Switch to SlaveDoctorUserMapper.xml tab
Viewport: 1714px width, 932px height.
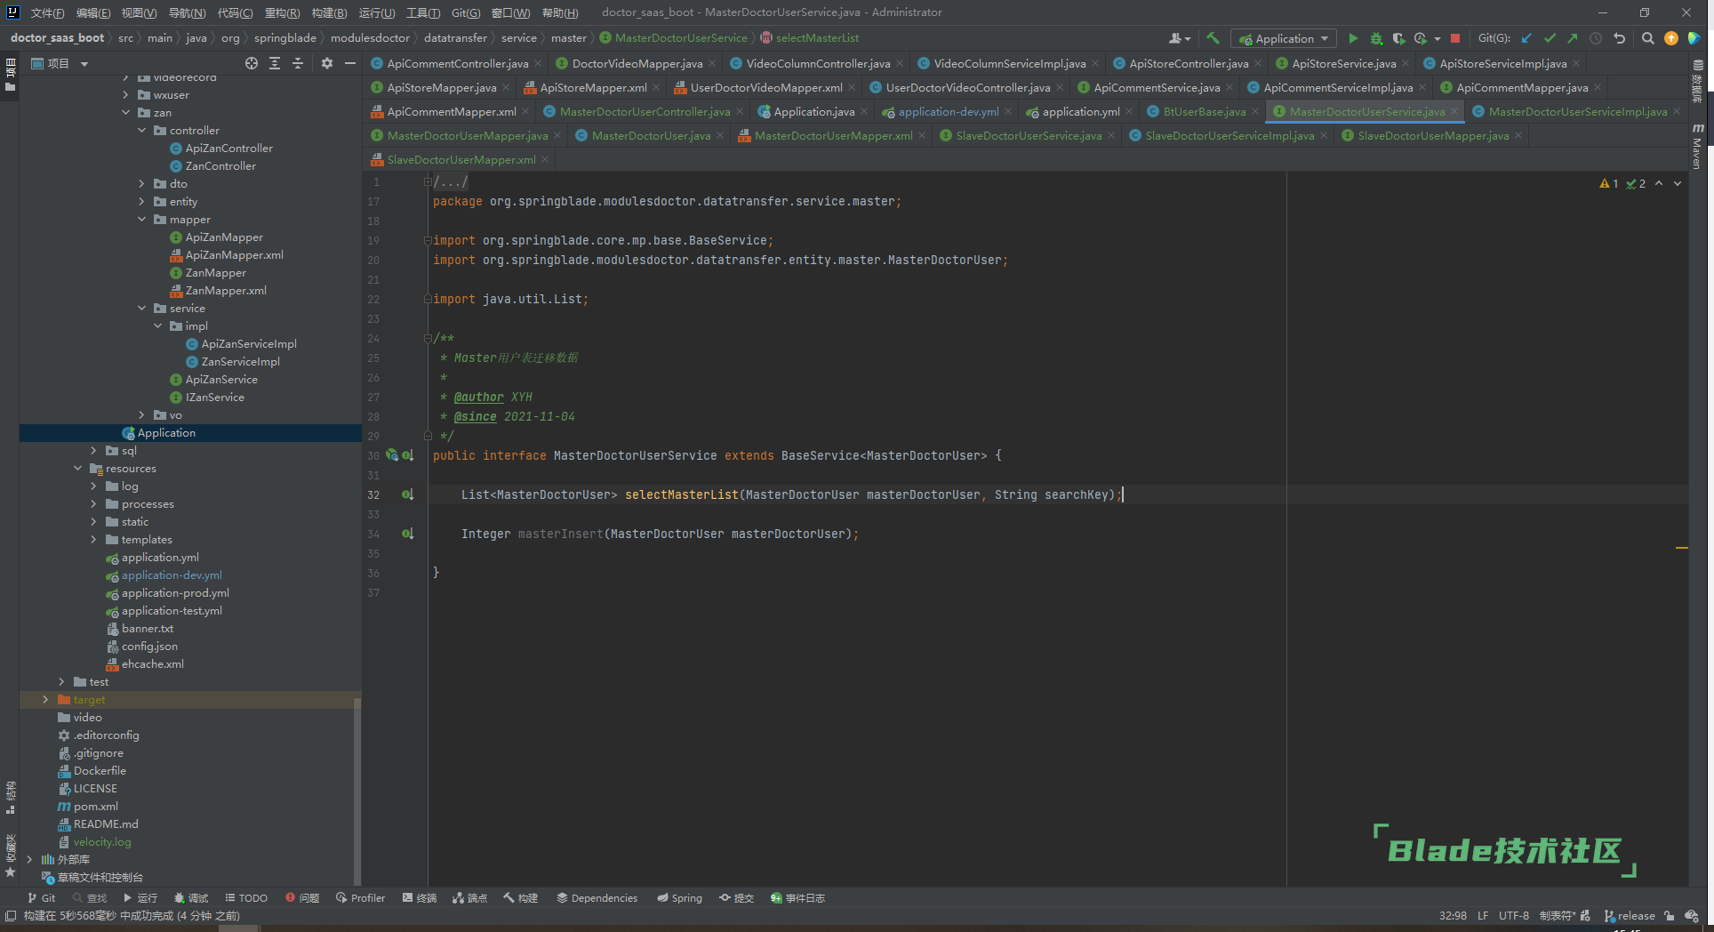461,159
